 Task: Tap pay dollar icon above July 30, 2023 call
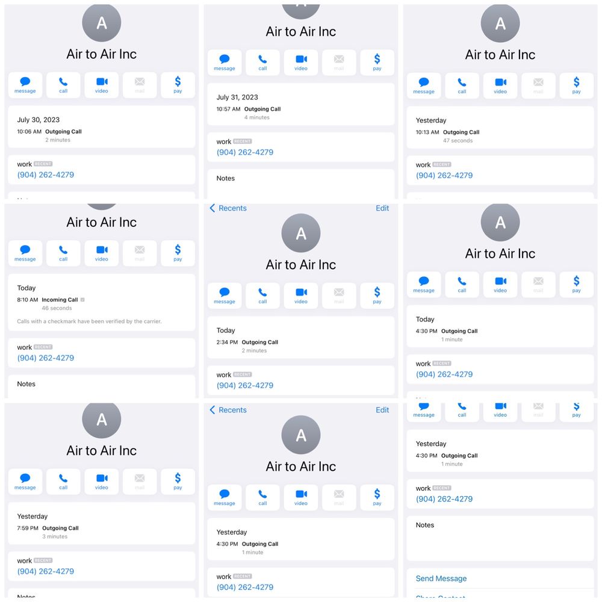(x=178, y=85)
